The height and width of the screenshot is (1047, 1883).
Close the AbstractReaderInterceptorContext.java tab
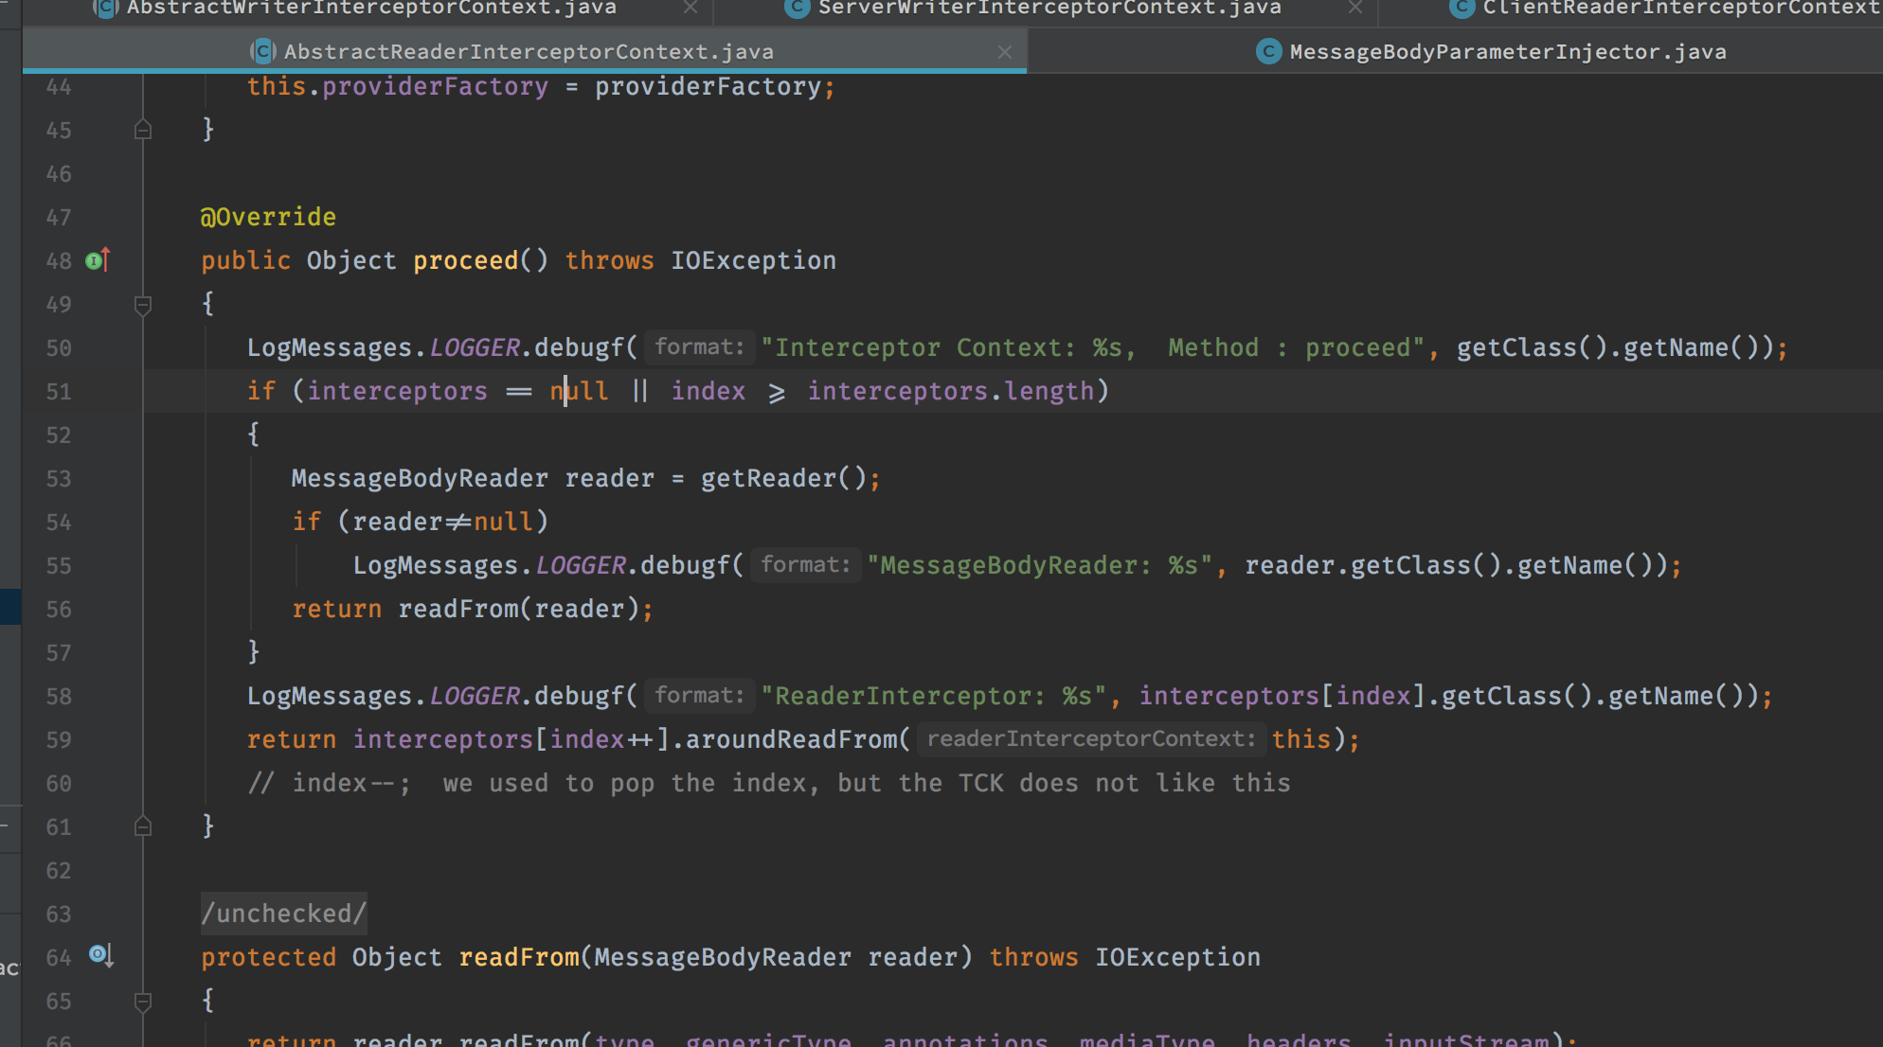point(1005,53)
